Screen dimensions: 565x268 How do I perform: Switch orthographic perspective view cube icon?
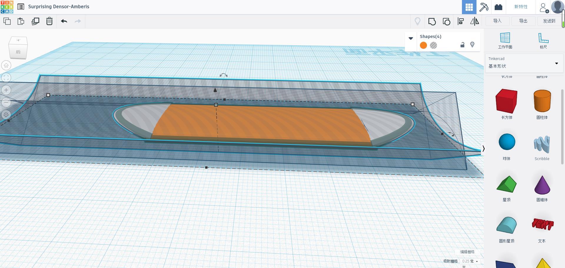6,115
